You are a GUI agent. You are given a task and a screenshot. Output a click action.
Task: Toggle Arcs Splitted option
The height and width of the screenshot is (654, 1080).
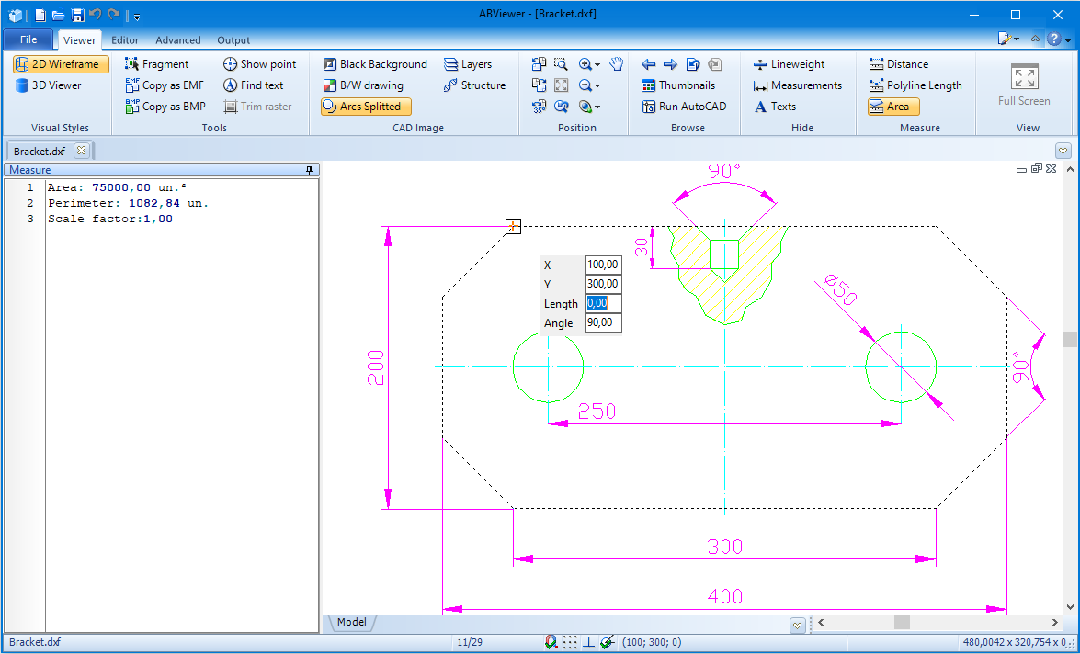click(366, 106)
